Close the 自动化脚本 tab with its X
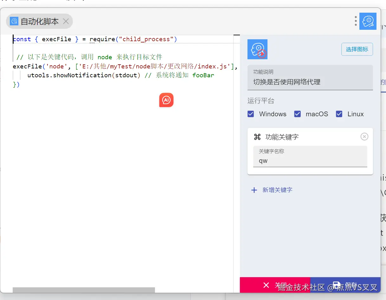386x300 pixels. (66, 22)
